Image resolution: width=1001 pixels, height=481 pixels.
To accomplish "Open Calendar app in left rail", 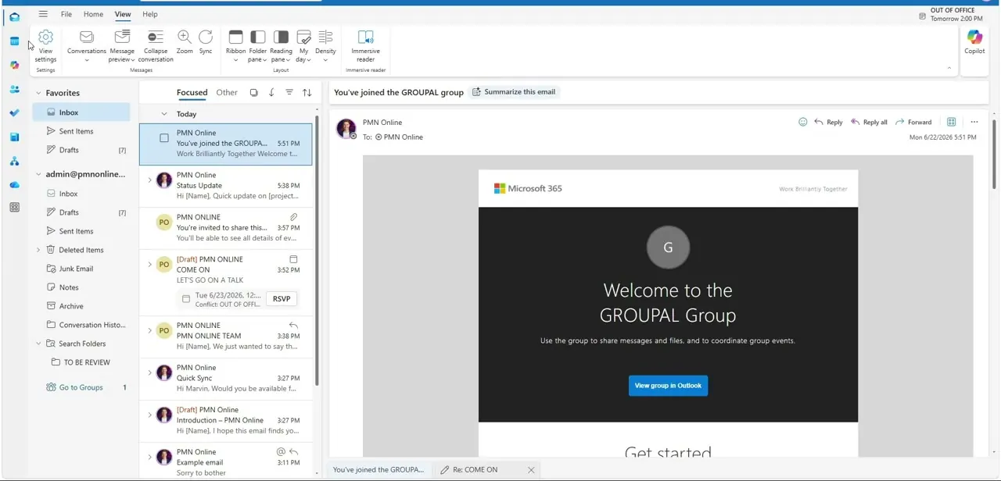I will point(14,41).
